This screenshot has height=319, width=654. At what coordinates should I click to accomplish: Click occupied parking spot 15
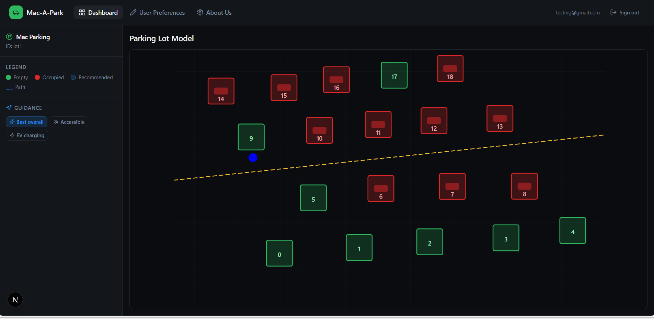[284, 87]
